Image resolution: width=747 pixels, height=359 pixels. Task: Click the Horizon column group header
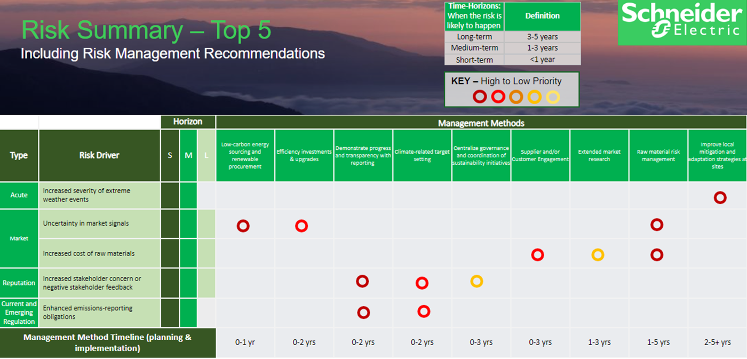tap(188, 122)
